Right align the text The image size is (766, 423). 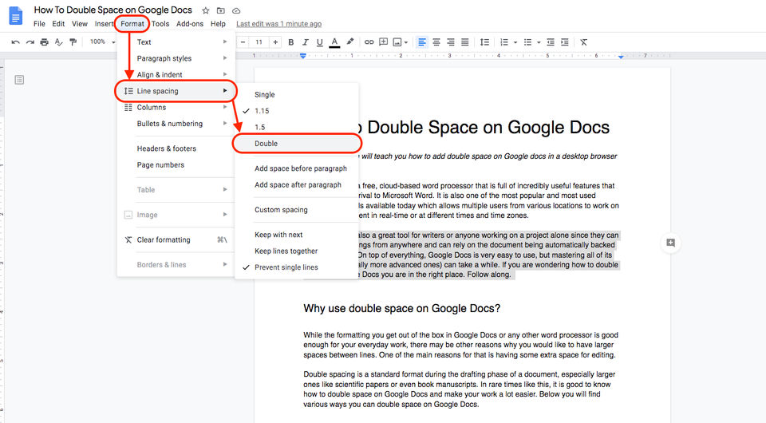(450, 42)
